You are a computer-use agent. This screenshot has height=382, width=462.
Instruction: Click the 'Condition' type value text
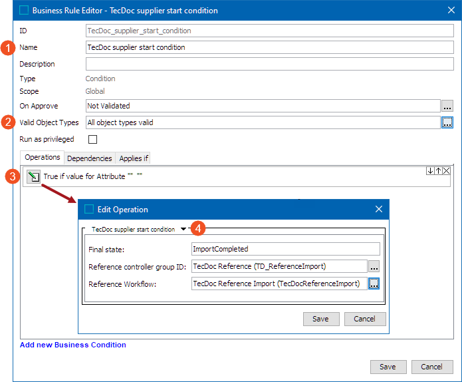point(100,79)
